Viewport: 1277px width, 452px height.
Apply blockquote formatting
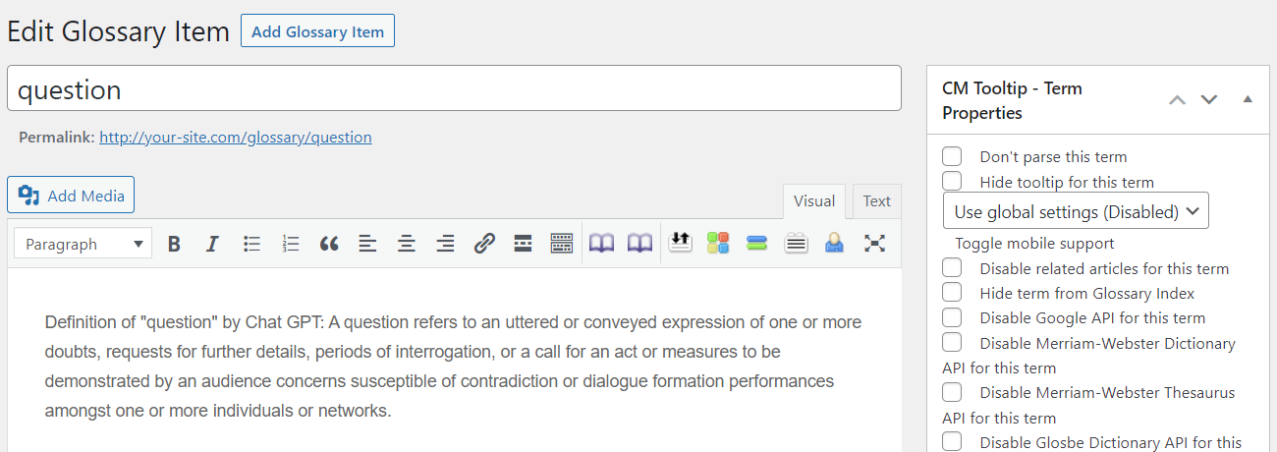329,244
